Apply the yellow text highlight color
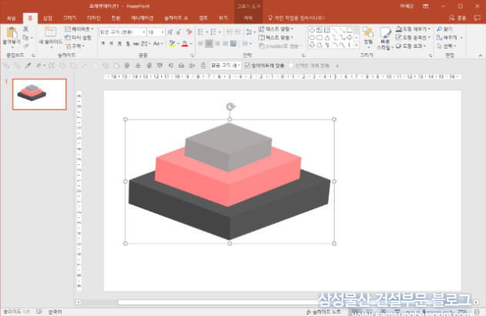Screen dimensions: 486x316 point(172,44)
